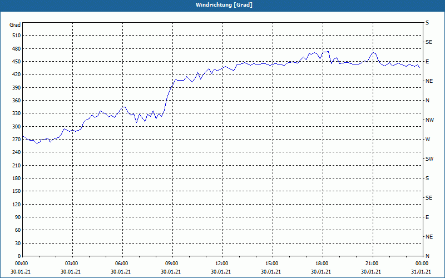Viewport: 445px width, 278px height.
Task: Select the 270 degree axis label
Action: point(17,140)
